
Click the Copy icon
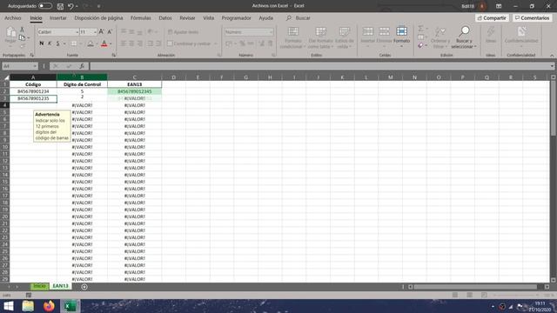tap(22, 37)
